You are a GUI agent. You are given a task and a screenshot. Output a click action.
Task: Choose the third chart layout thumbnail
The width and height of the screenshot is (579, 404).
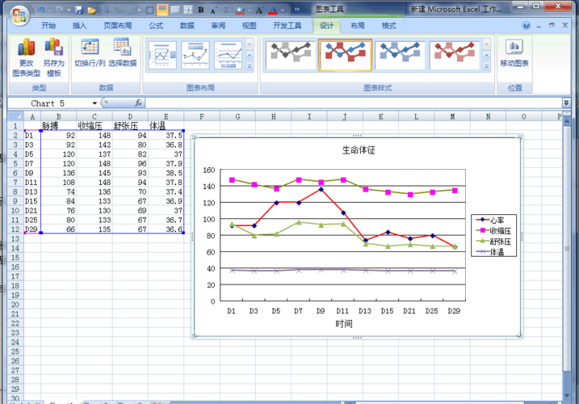click(229, 55)
